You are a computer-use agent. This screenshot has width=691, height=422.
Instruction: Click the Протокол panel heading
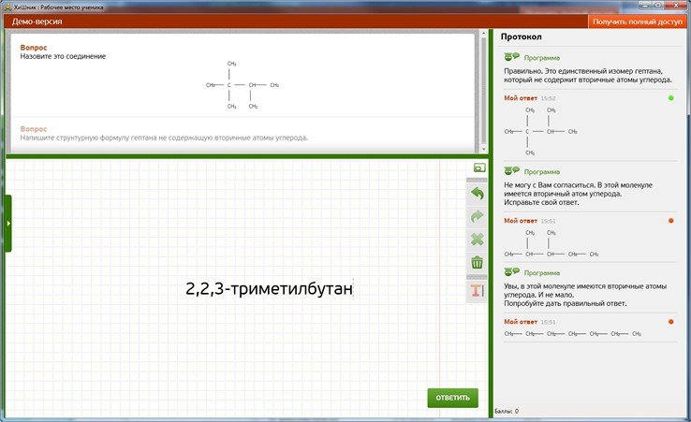(x=521, y=37)
